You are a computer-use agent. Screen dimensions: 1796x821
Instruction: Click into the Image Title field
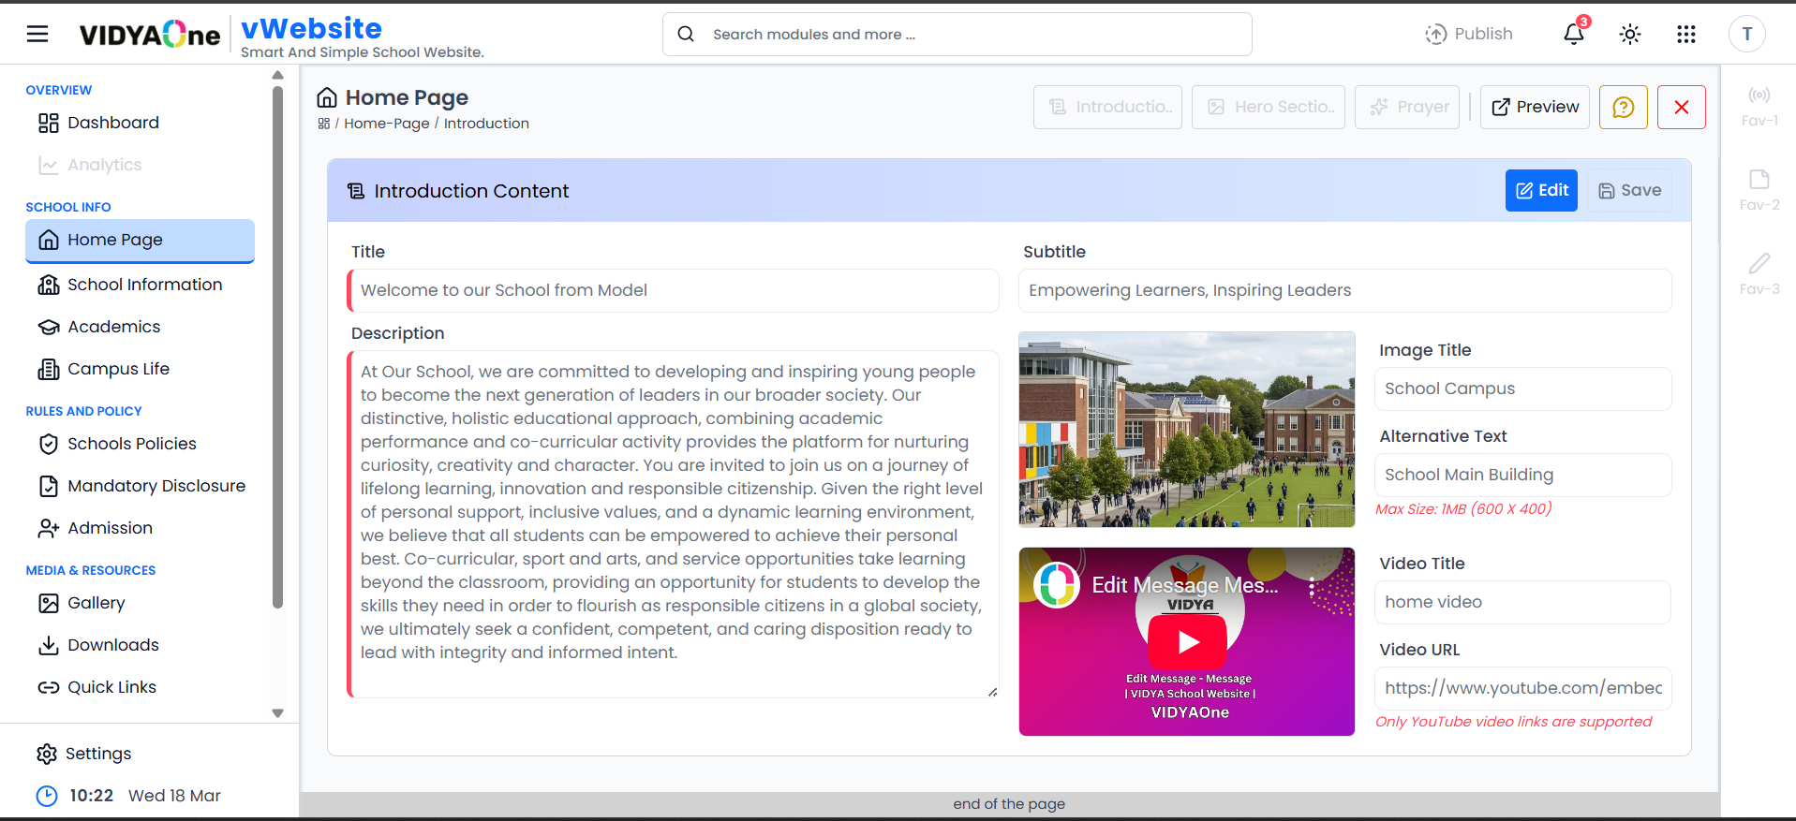click(1522, 389)
